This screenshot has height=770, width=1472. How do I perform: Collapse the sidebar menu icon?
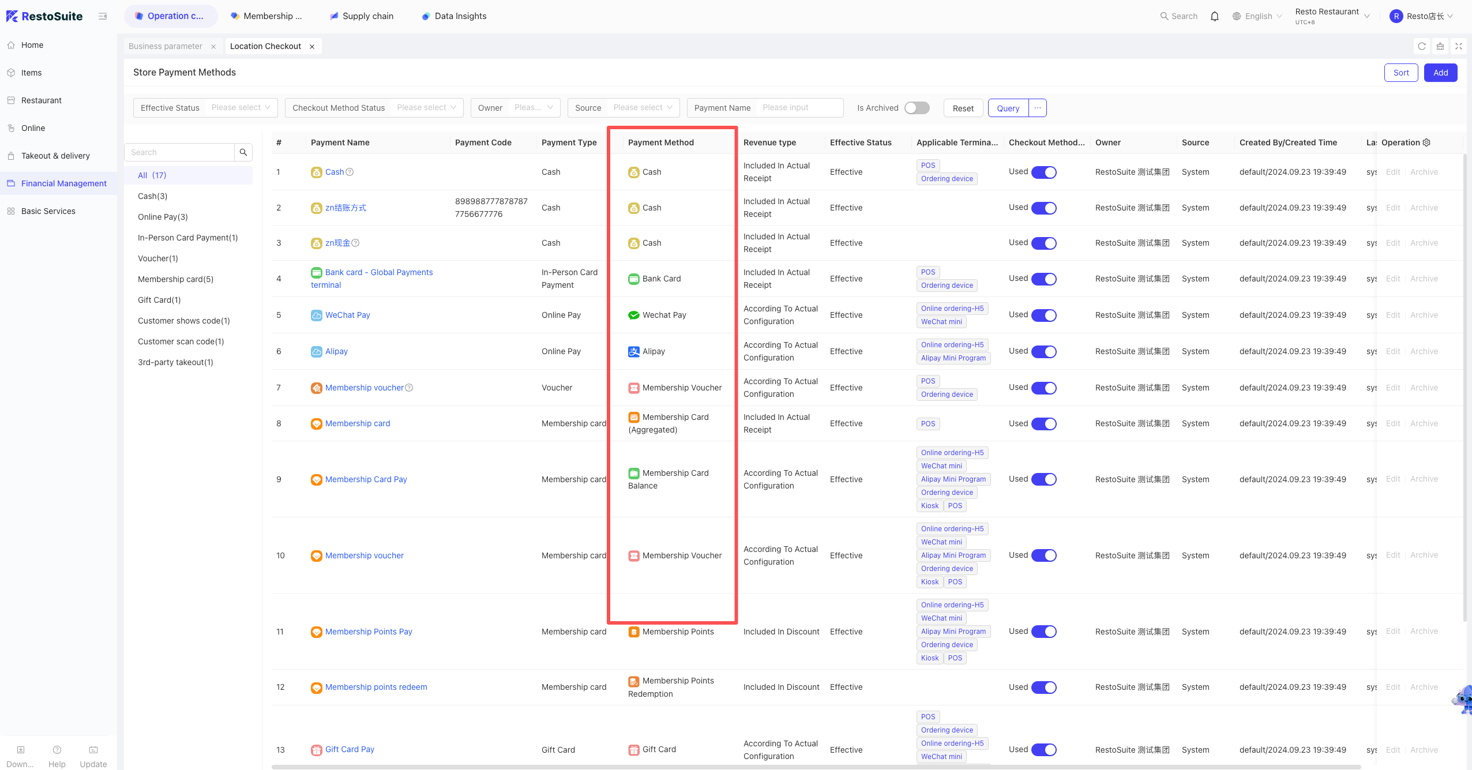pyautogui.click(x=103, y=16)
